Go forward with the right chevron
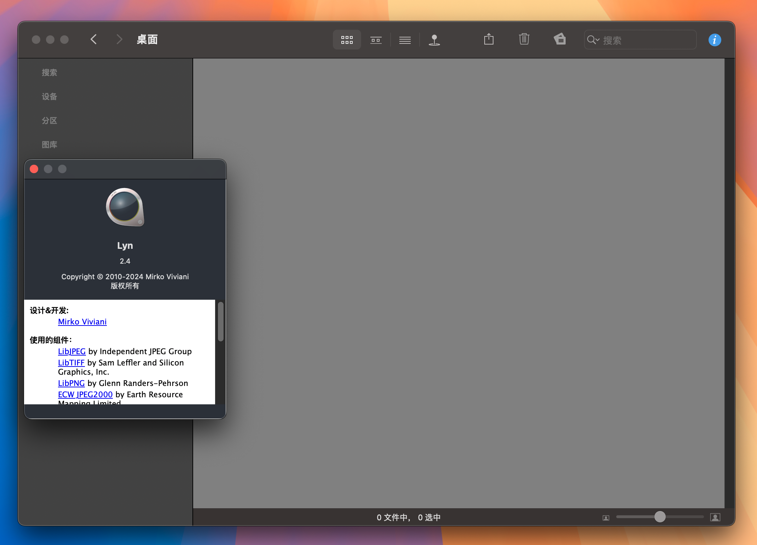The image size is (757, 545). click(119, 40)
